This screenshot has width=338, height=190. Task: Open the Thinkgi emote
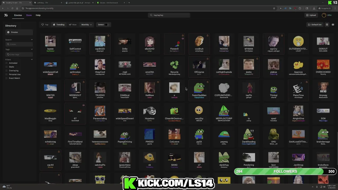pyautogui.click(x=274, y=90)
